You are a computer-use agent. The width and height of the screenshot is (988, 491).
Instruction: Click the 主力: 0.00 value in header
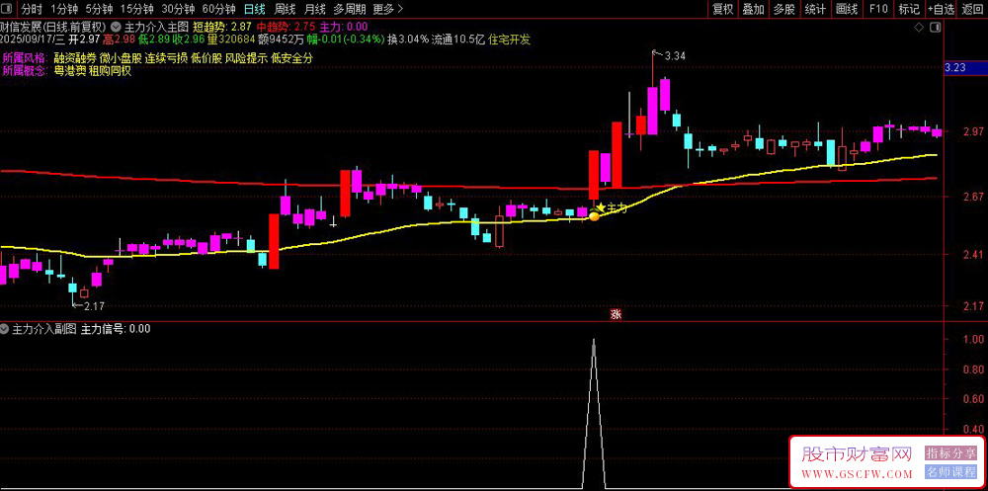point(344,27)
